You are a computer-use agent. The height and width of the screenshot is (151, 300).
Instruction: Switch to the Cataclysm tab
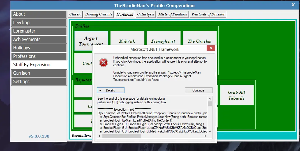click(x=146, y=14)
